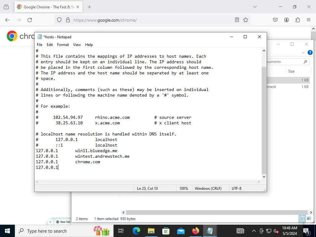The height and width of the screenshot is (237, 316).
Task: Click the Notepad title bar document icon
Action: [x=40, y=37]
